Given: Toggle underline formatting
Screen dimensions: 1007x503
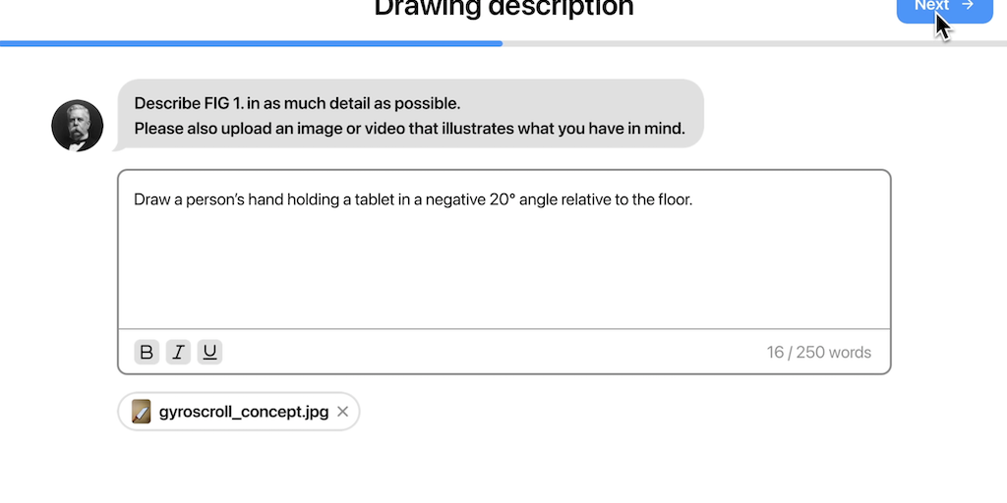Looking at the screenshot, I should (209, 352).
